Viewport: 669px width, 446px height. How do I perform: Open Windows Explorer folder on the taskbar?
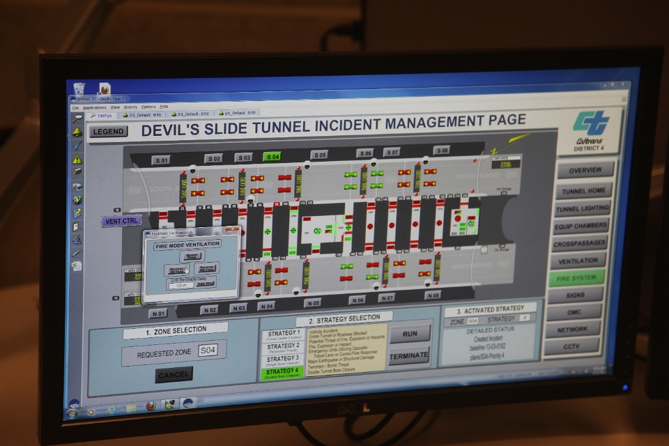[x=132, y=408]
